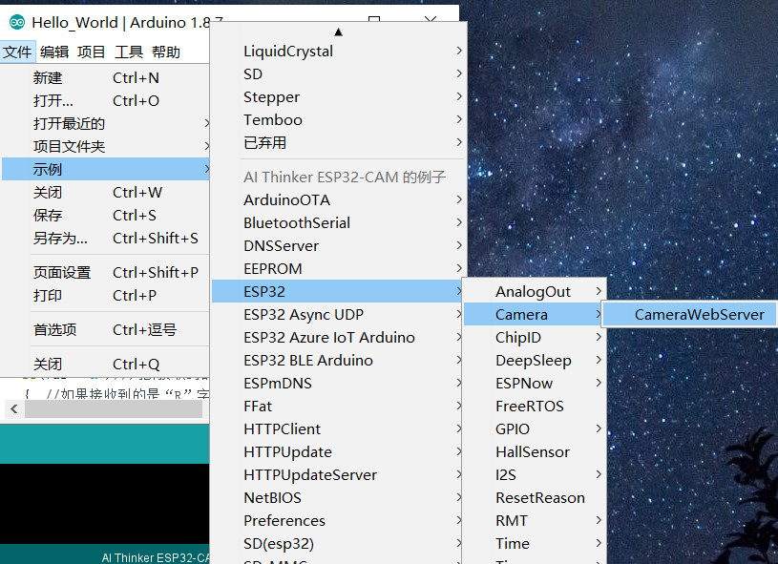Image resolution: width=778 pixels, height=564 pixels.
Task: Open ESPmDNS examples
Action: pyautogui.click(x=337, y=383)
